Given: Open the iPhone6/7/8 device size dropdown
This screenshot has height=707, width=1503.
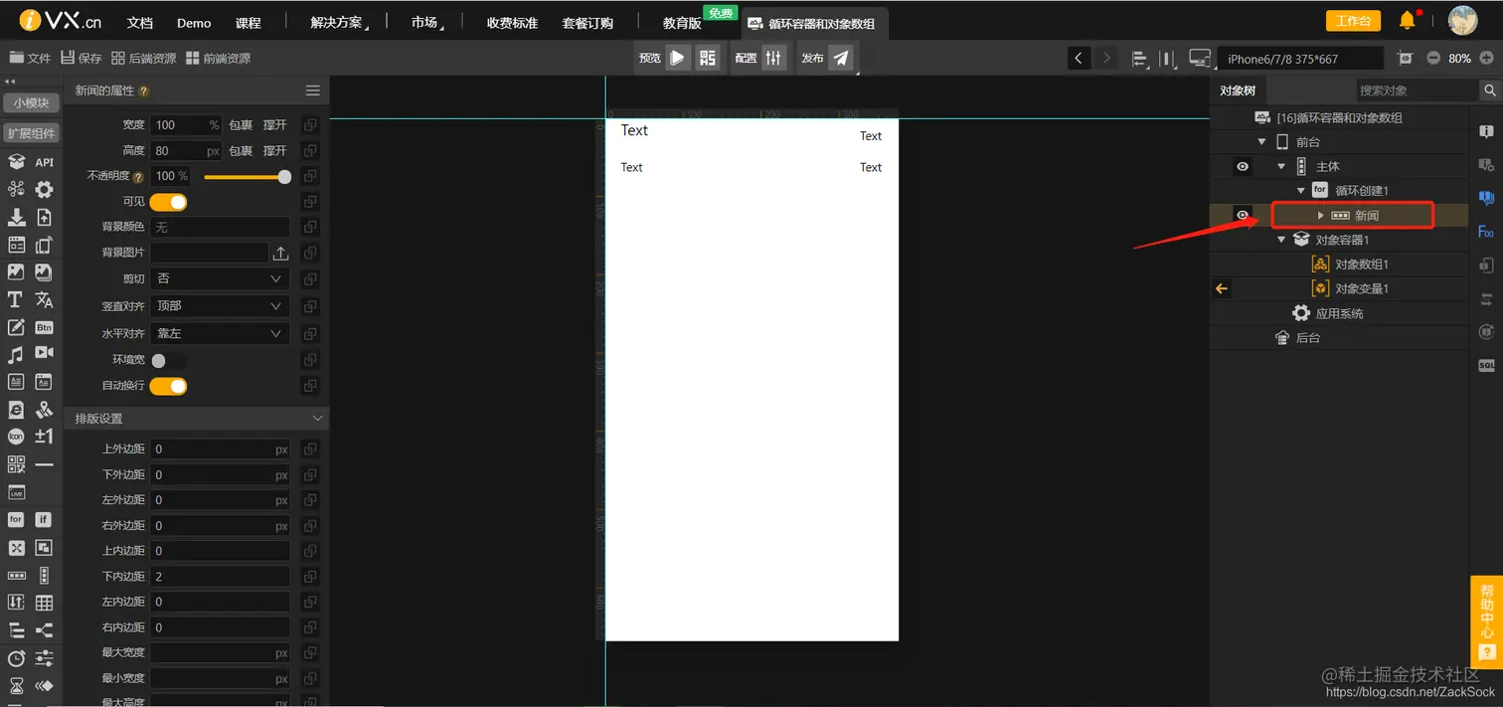Looking at the screenshot, I should [x=1300, y=59].
